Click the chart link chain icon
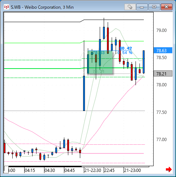This screenshot has width=176, height=177. point(130,7)
